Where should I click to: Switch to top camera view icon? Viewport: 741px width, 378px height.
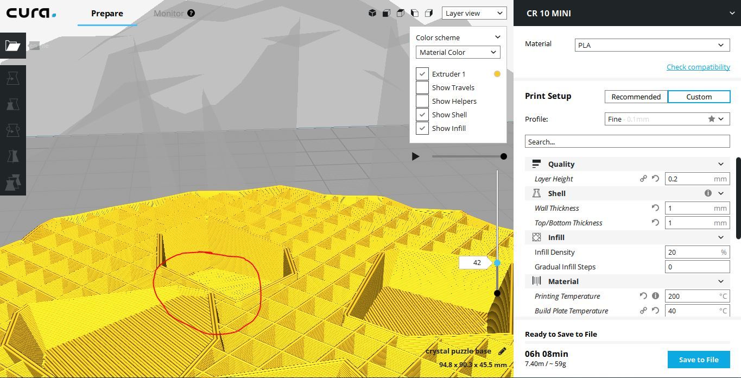(400, 13)
